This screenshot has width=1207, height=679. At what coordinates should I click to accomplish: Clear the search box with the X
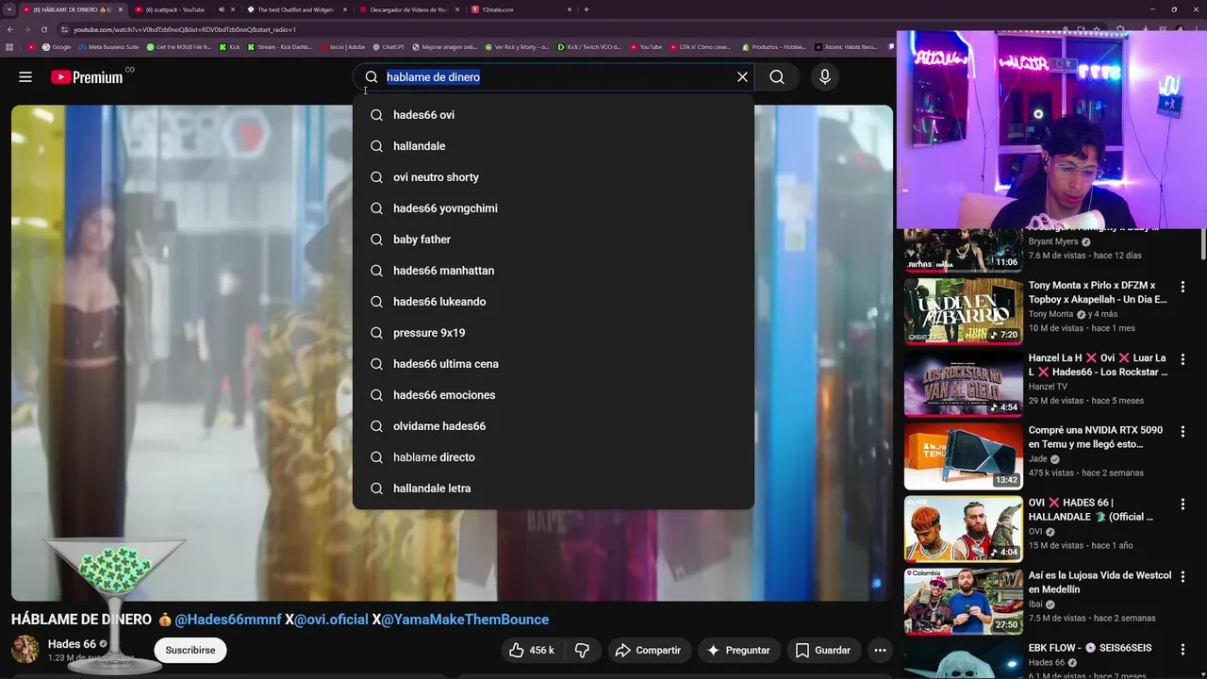tap(742, 77)
